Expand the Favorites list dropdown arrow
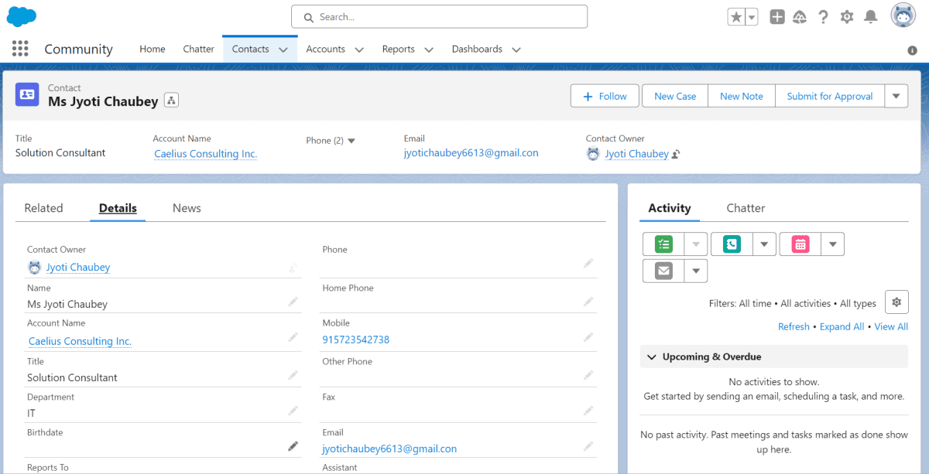Screen dimensions: 929x474 point(752,17)
